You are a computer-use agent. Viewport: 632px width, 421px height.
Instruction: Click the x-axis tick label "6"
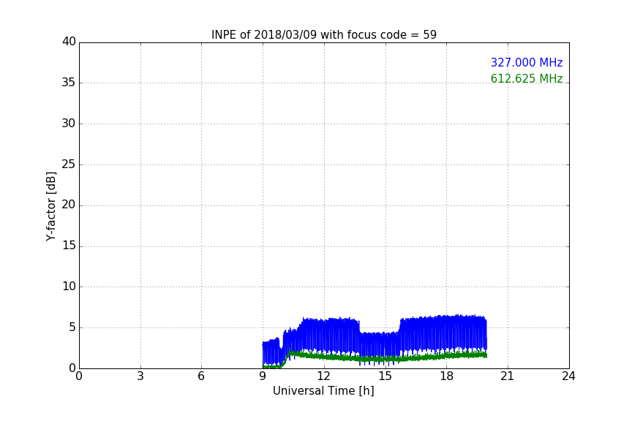point(201,376)
